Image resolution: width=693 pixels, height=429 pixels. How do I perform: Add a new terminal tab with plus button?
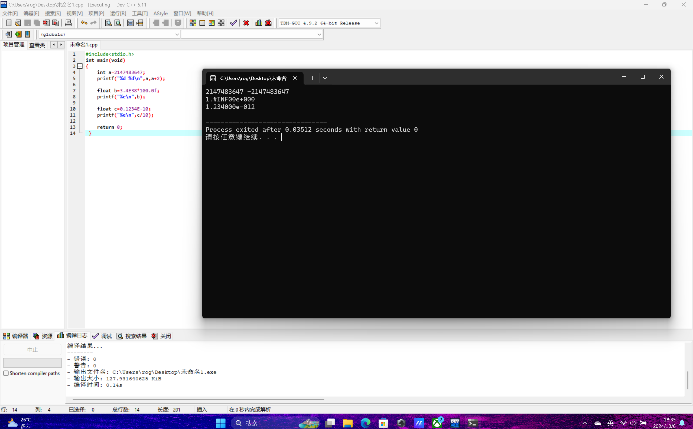[313, 78]
